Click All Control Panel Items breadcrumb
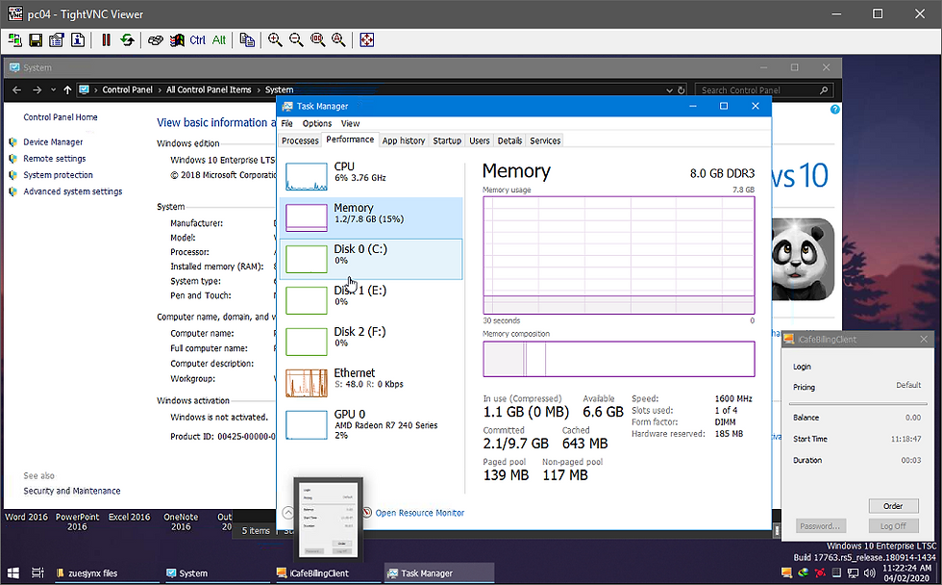Screen dimensions: 942x585 [x=209, y=89]
